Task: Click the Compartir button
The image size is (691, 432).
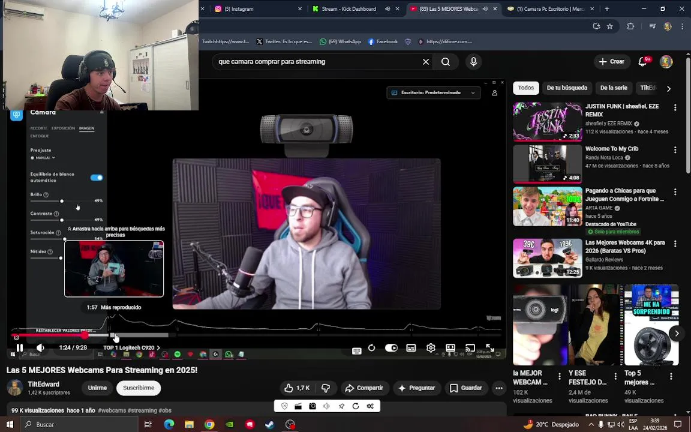Action: (x=364, y=388)
